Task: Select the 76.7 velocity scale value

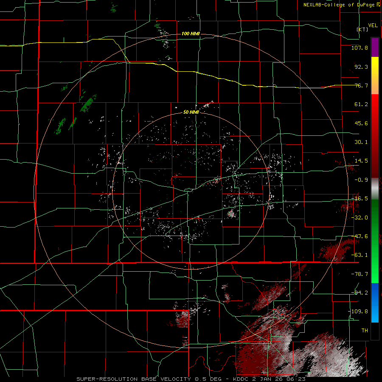Action: click(x=361, y=85)
